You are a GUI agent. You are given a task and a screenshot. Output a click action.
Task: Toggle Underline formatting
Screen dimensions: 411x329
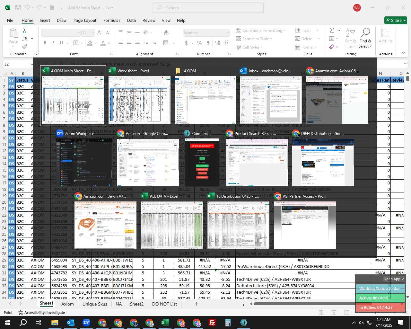point(61,43)
